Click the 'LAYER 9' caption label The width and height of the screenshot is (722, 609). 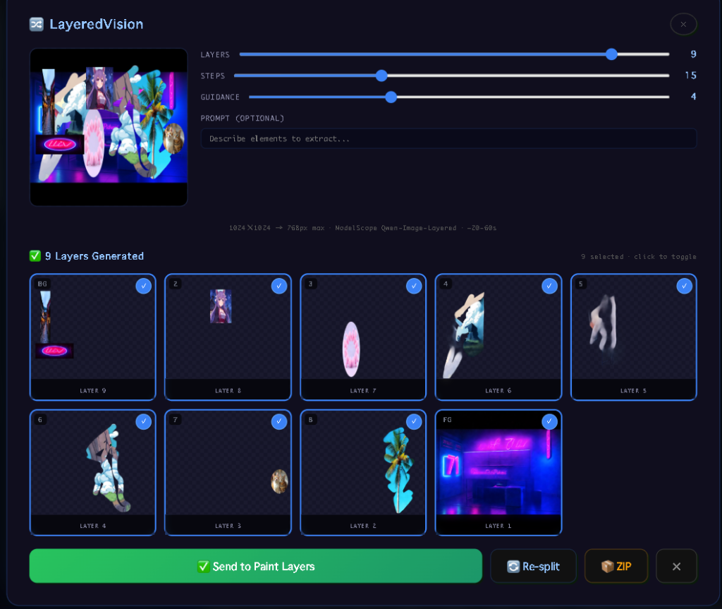coord(93,390)
